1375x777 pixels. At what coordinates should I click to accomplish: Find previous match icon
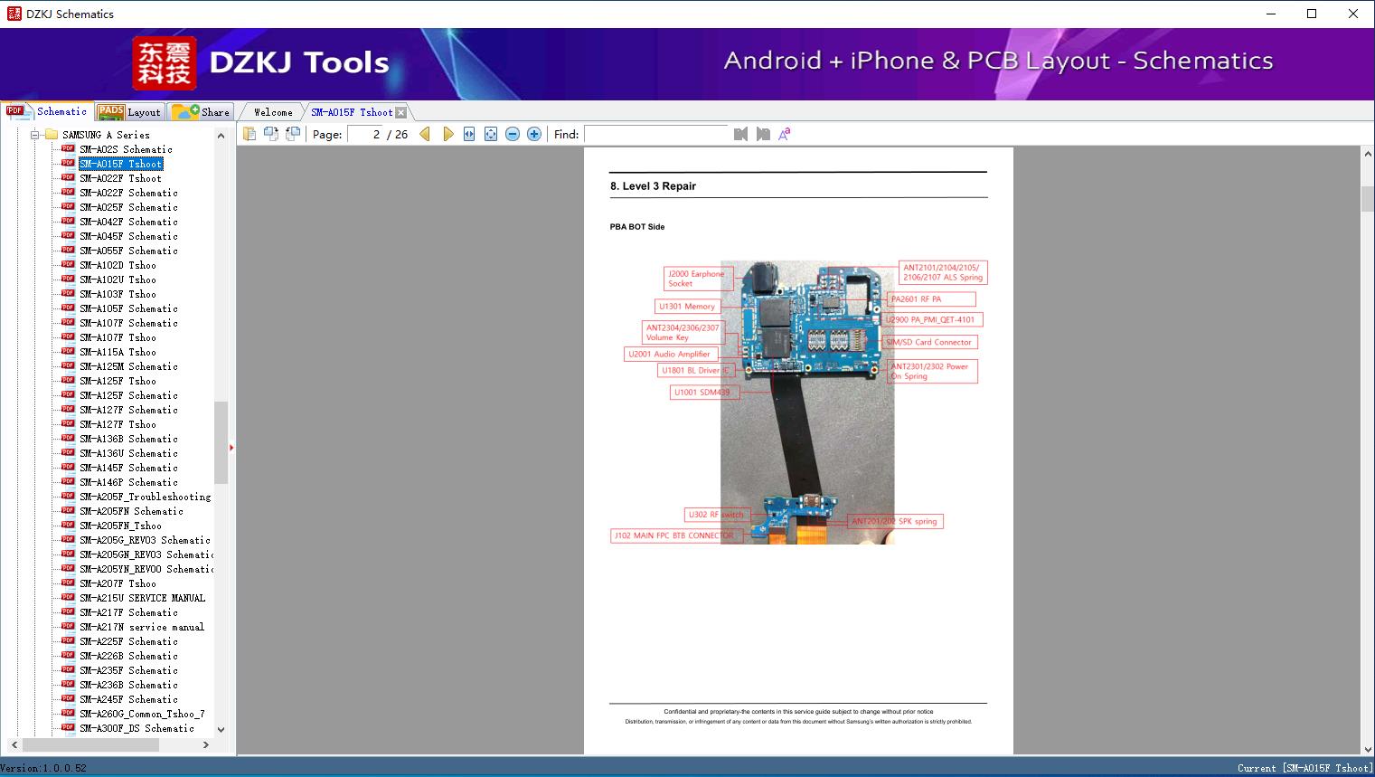pos(740,134)
